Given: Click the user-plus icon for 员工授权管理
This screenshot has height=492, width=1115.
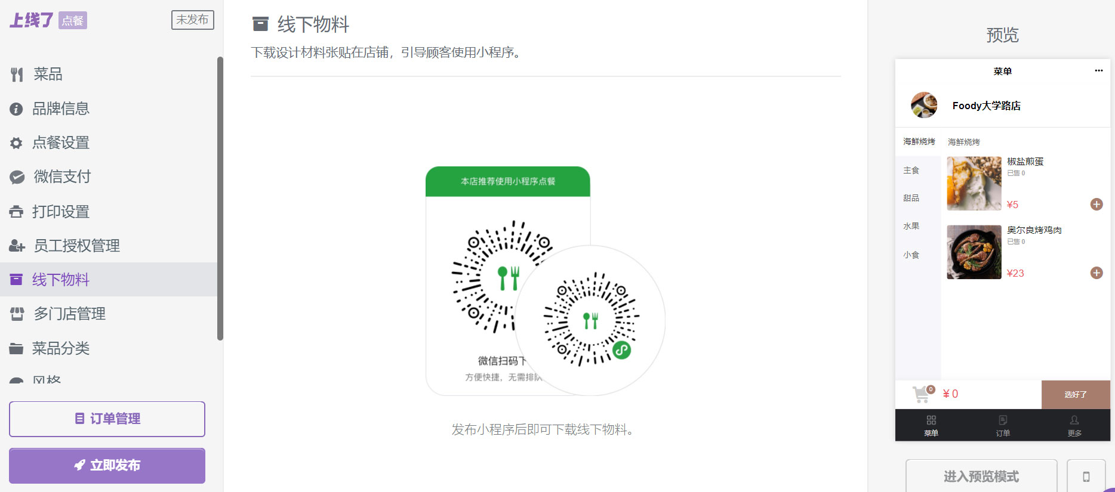Looking at the screenshot, I should pyautogui.click(x=17, y=246).
